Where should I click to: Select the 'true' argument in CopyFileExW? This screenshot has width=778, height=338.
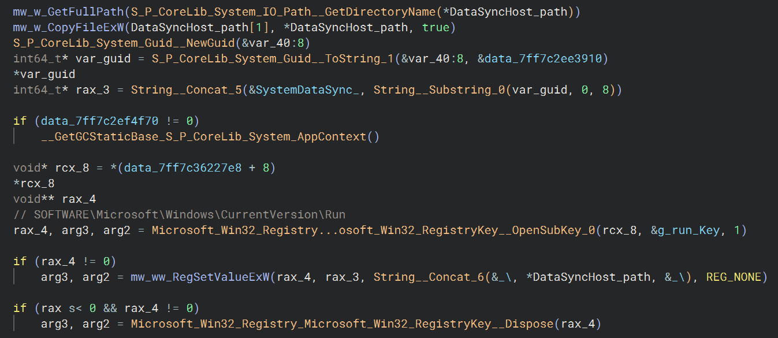point(434,28)
